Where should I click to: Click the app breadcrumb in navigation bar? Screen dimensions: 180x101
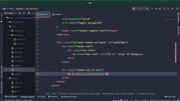(4, 9)
